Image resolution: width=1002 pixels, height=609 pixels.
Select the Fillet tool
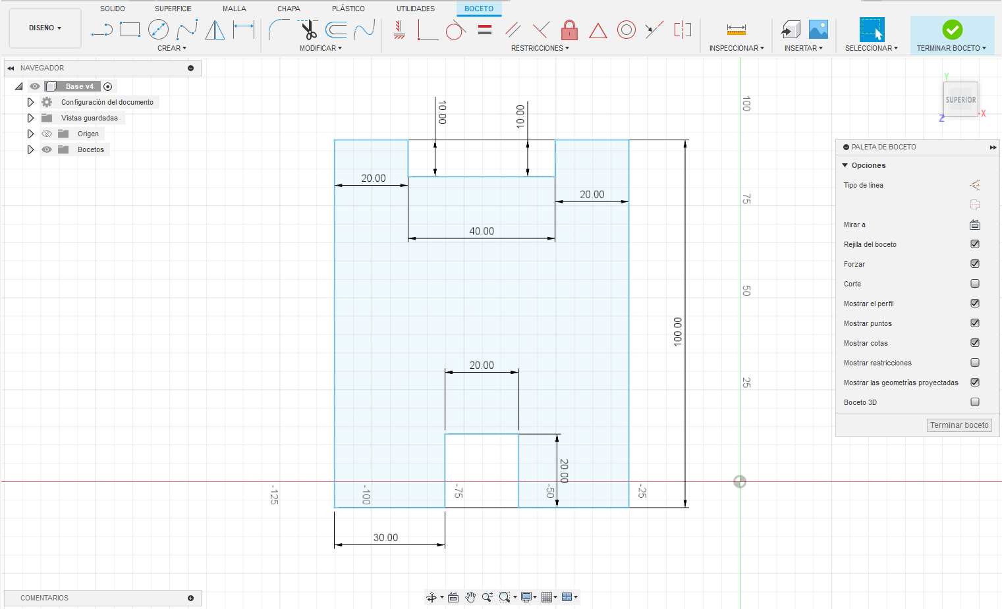click(x=279, y=30)
